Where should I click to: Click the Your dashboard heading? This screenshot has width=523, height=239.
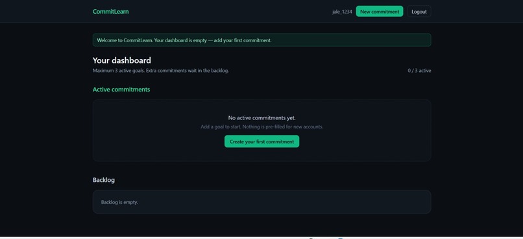pyautogui.click(x=122, y=60)
